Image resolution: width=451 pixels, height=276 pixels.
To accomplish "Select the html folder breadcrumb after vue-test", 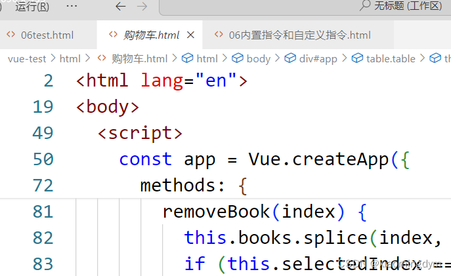I will click(x=70, y=59).
